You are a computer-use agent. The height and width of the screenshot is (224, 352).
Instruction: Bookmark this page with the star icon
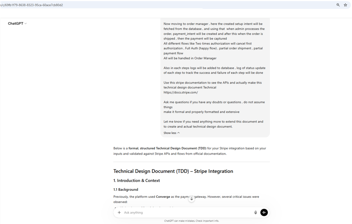click(x=345, y=5)
